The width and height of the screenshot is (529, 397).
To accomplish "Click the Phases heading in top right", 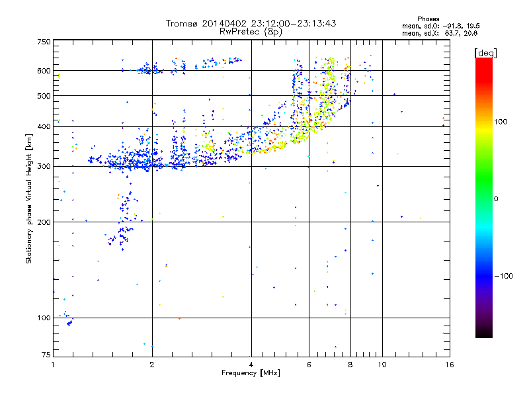I will pyautogui.click(x=428, y=19).
